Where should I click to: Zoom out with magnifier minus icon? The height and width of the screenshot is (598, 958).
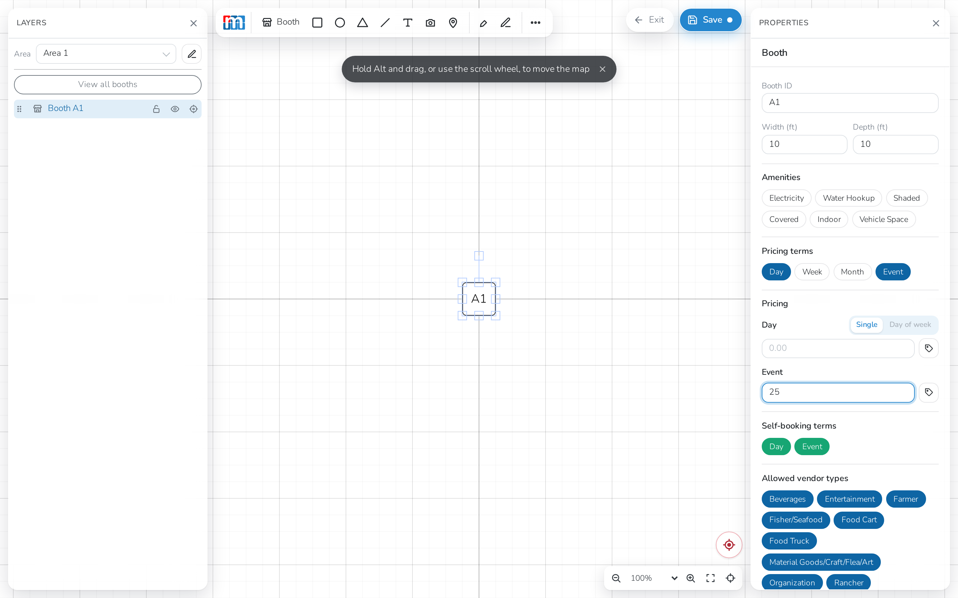[616, 578]
